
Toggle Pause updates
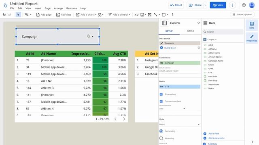pos(242,14)
